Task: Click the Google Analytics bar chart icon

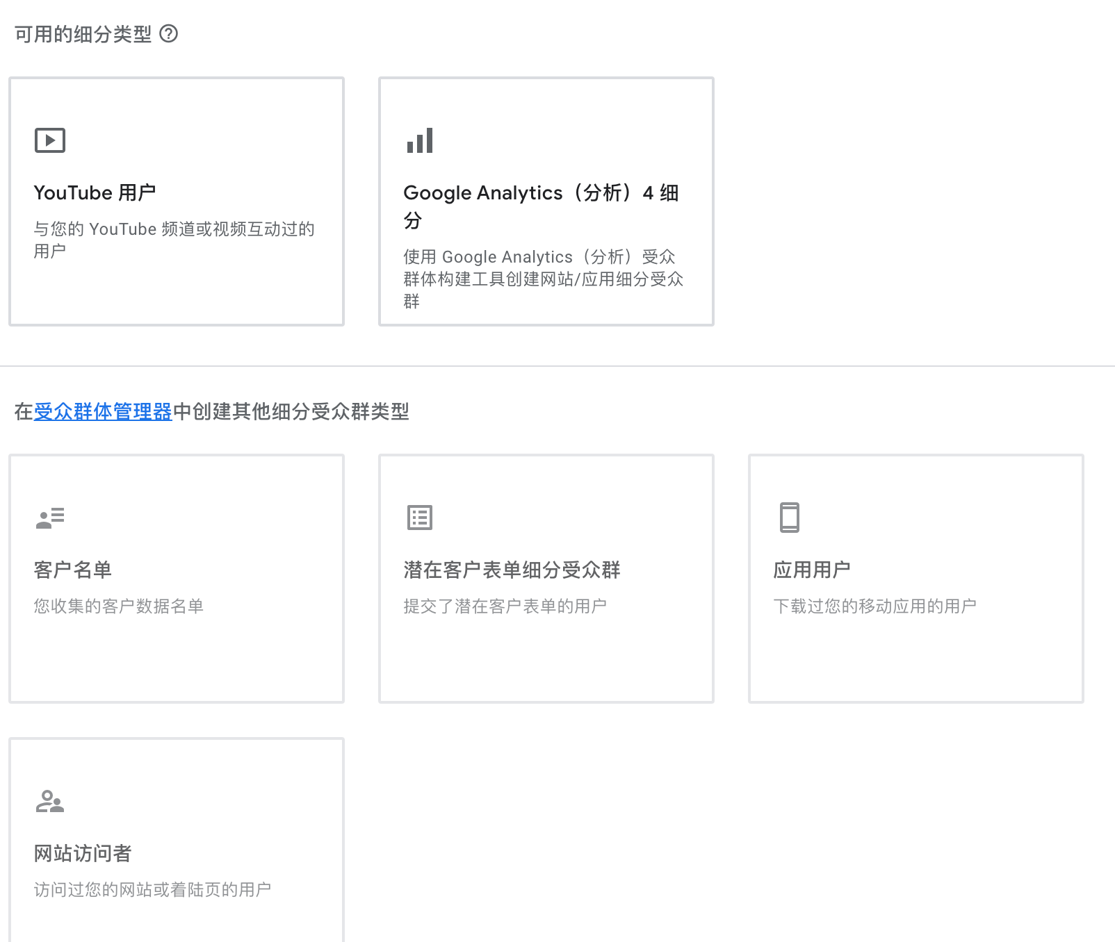Action: (x=419, y=140)
